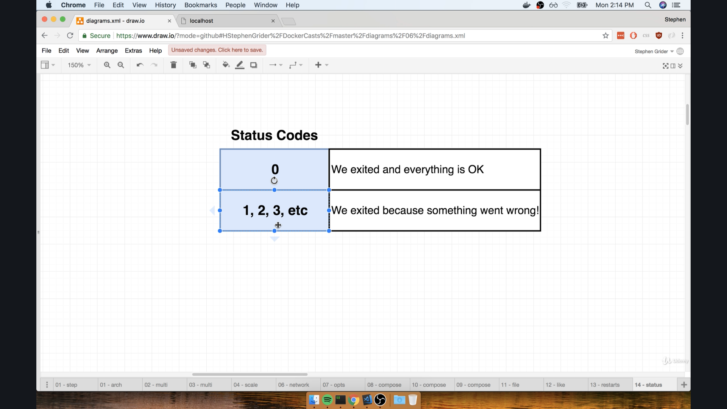Delete selected shape with trash icon
Viewport: 727px width, 409px height.
173,65
